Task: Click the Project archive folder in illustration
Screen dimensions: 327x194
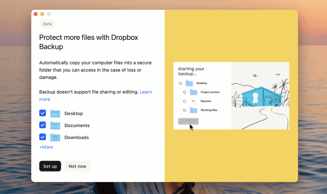Action: click(193, 92)
